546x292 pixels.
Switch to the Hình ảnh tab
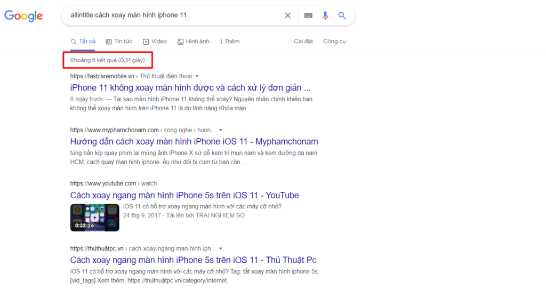[x=193, y=42]
